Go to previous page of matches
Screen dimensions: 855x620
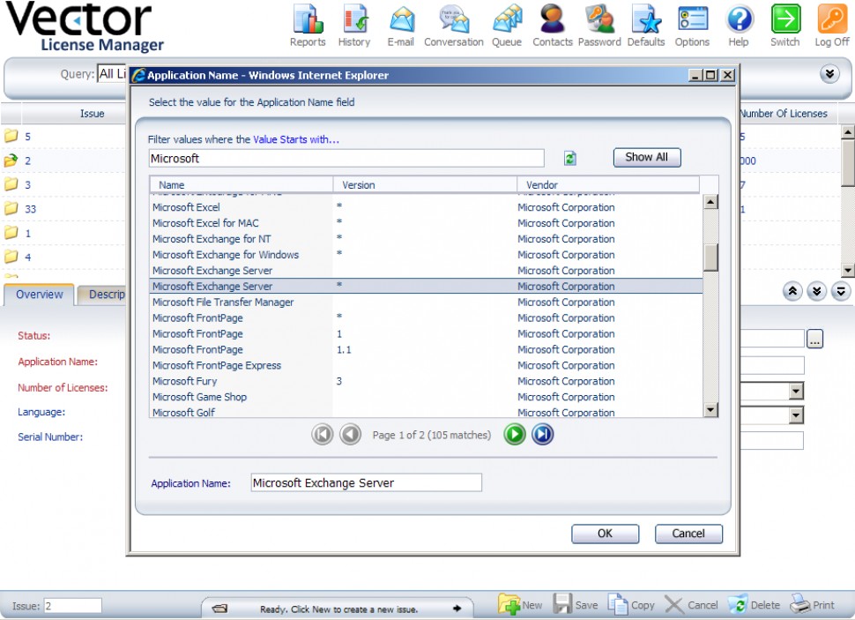pos(350,435)
